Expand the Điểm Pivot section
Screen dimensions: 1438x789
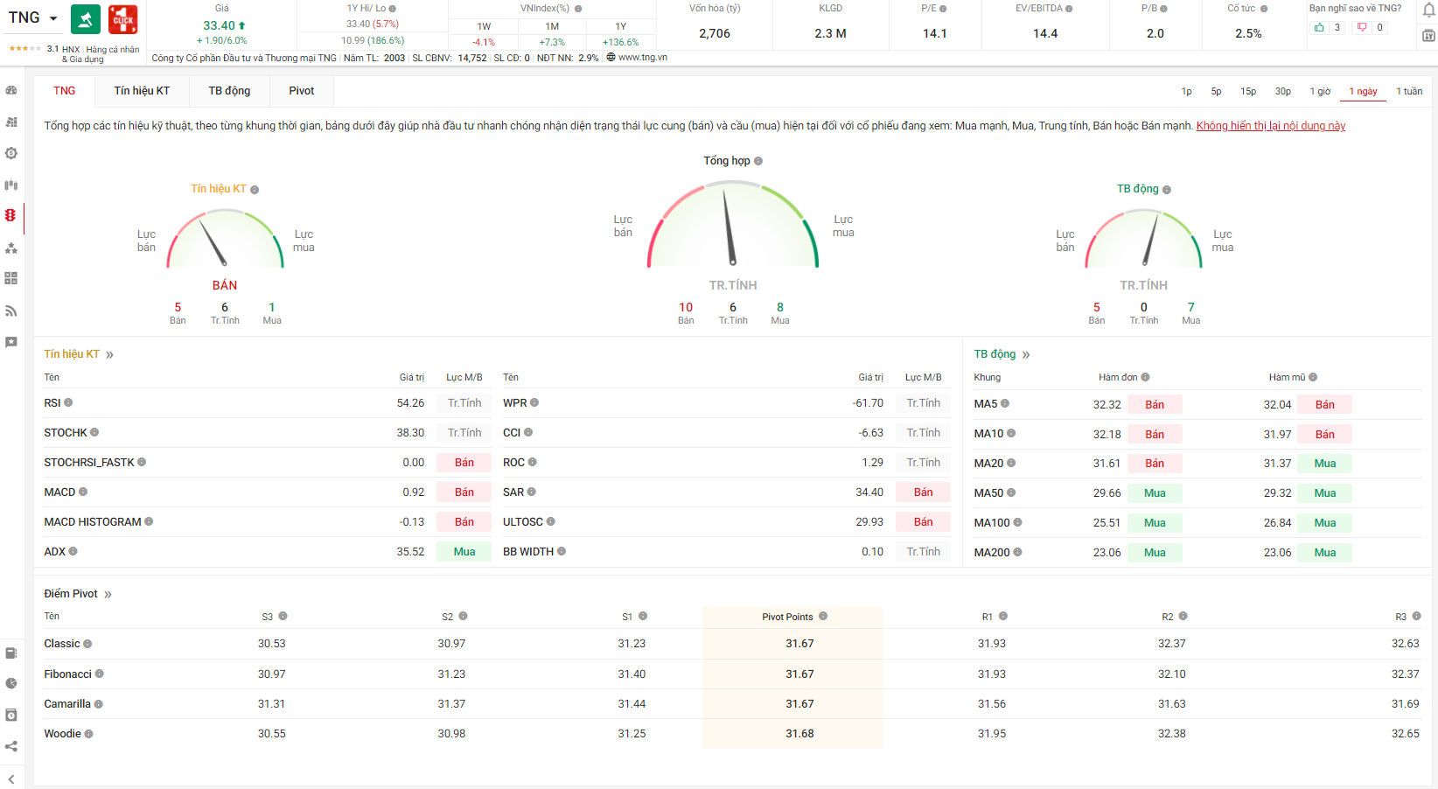tap(108, 594)
